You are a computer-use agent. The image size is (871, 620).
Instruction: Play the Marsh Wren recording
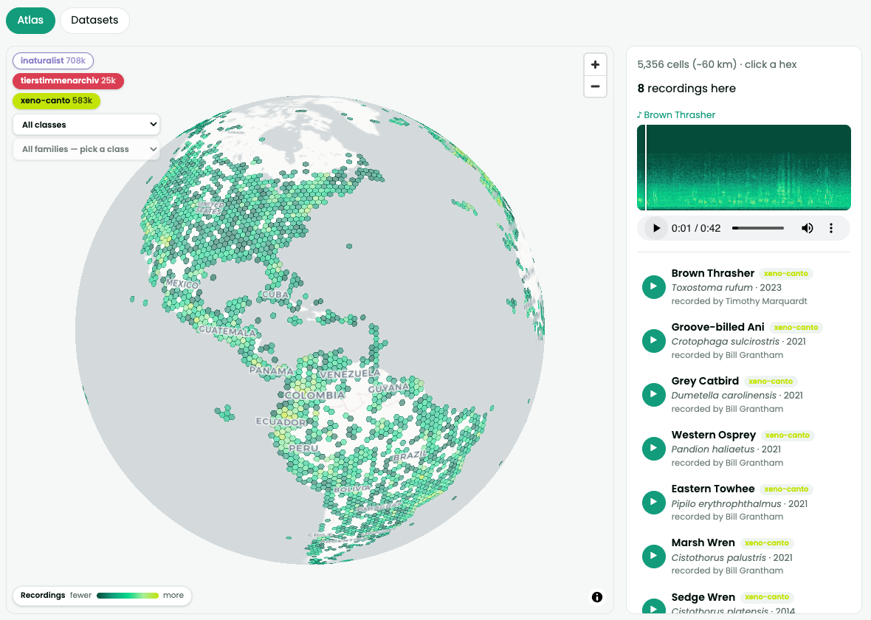[654, 556]
